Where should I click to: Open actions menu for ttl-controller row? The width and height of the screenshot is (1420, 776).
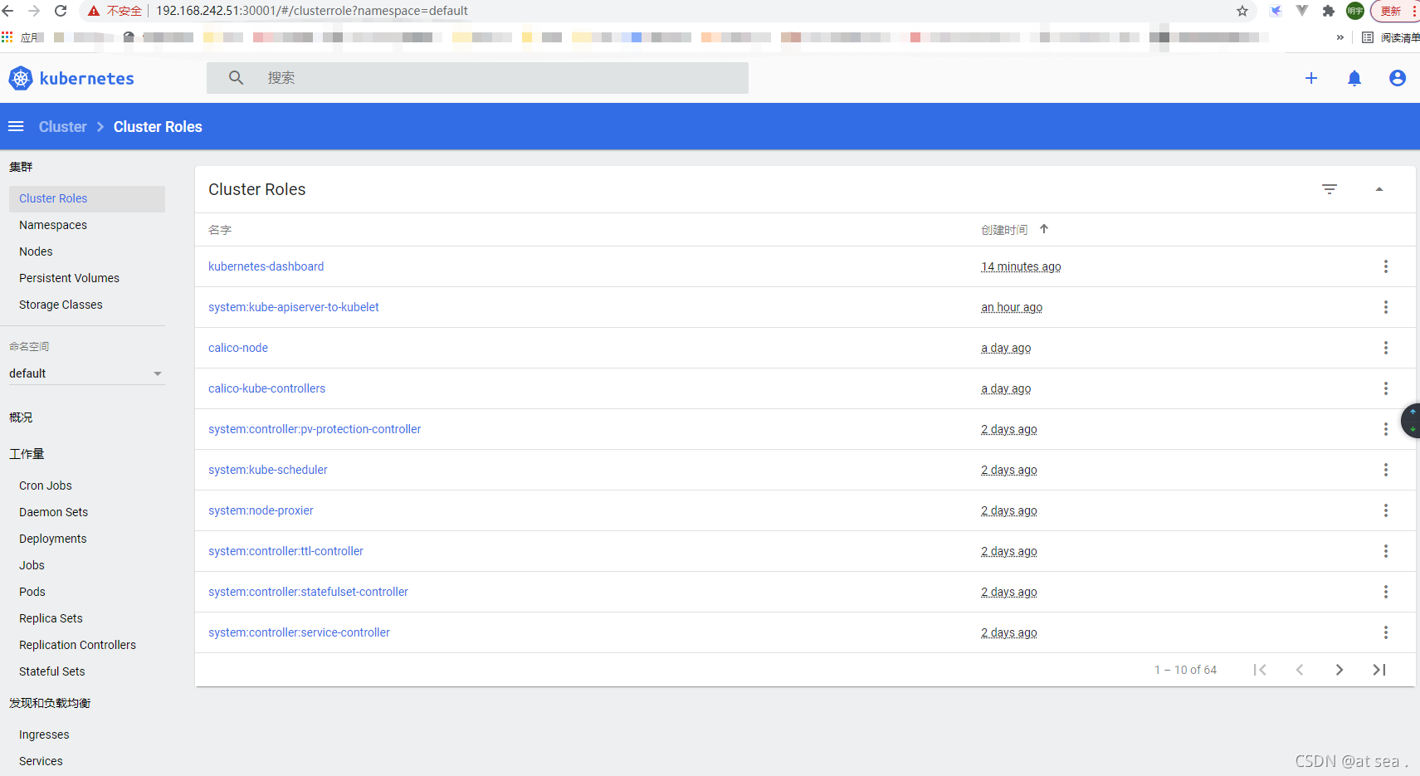coord(1386,551)
